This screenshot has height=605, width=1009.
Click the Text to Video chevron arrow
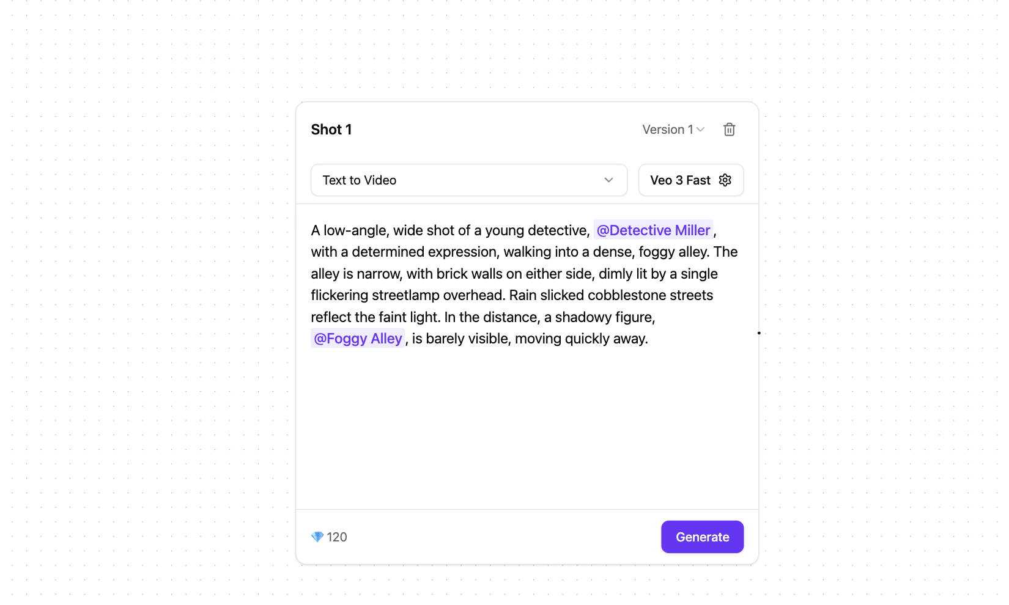(608, 180)
